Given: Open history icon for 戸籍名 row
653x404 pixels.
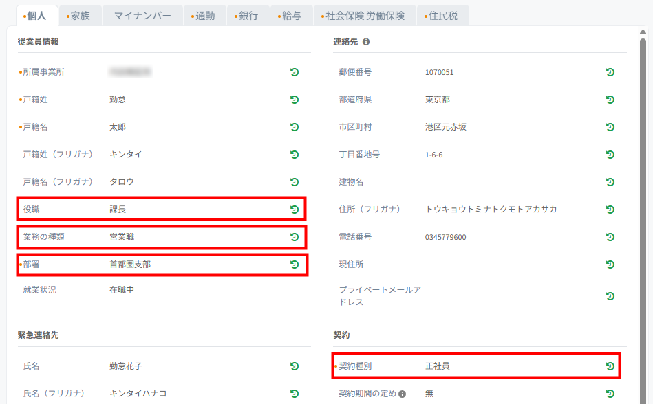Looking at the screenshot, I should [295, 127].
